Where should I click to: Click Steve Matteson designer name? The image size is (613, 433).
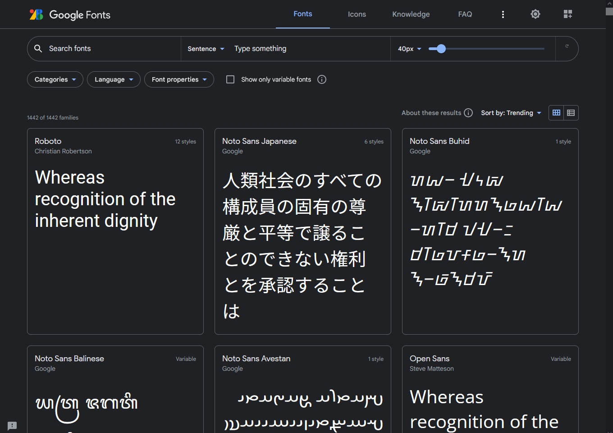point(432,369)
